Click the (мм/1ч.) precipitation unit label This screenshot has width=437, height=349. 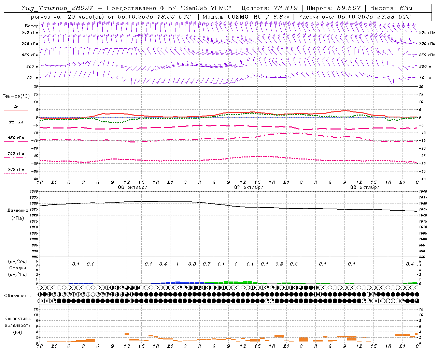17,274
